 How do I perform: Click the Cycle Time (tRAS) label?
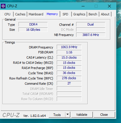coord(41,73)
